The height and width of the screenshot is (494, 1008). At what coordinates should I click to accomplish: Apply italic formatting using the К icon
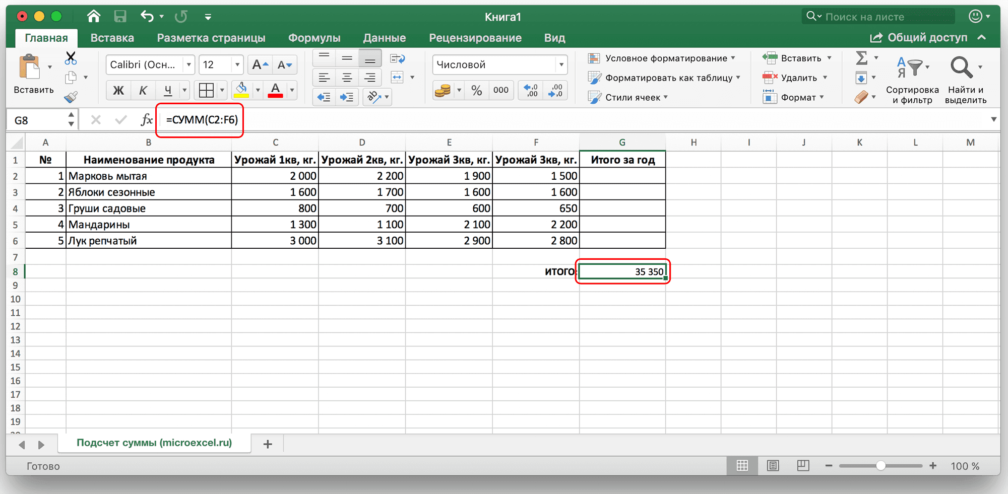point(143,90)
